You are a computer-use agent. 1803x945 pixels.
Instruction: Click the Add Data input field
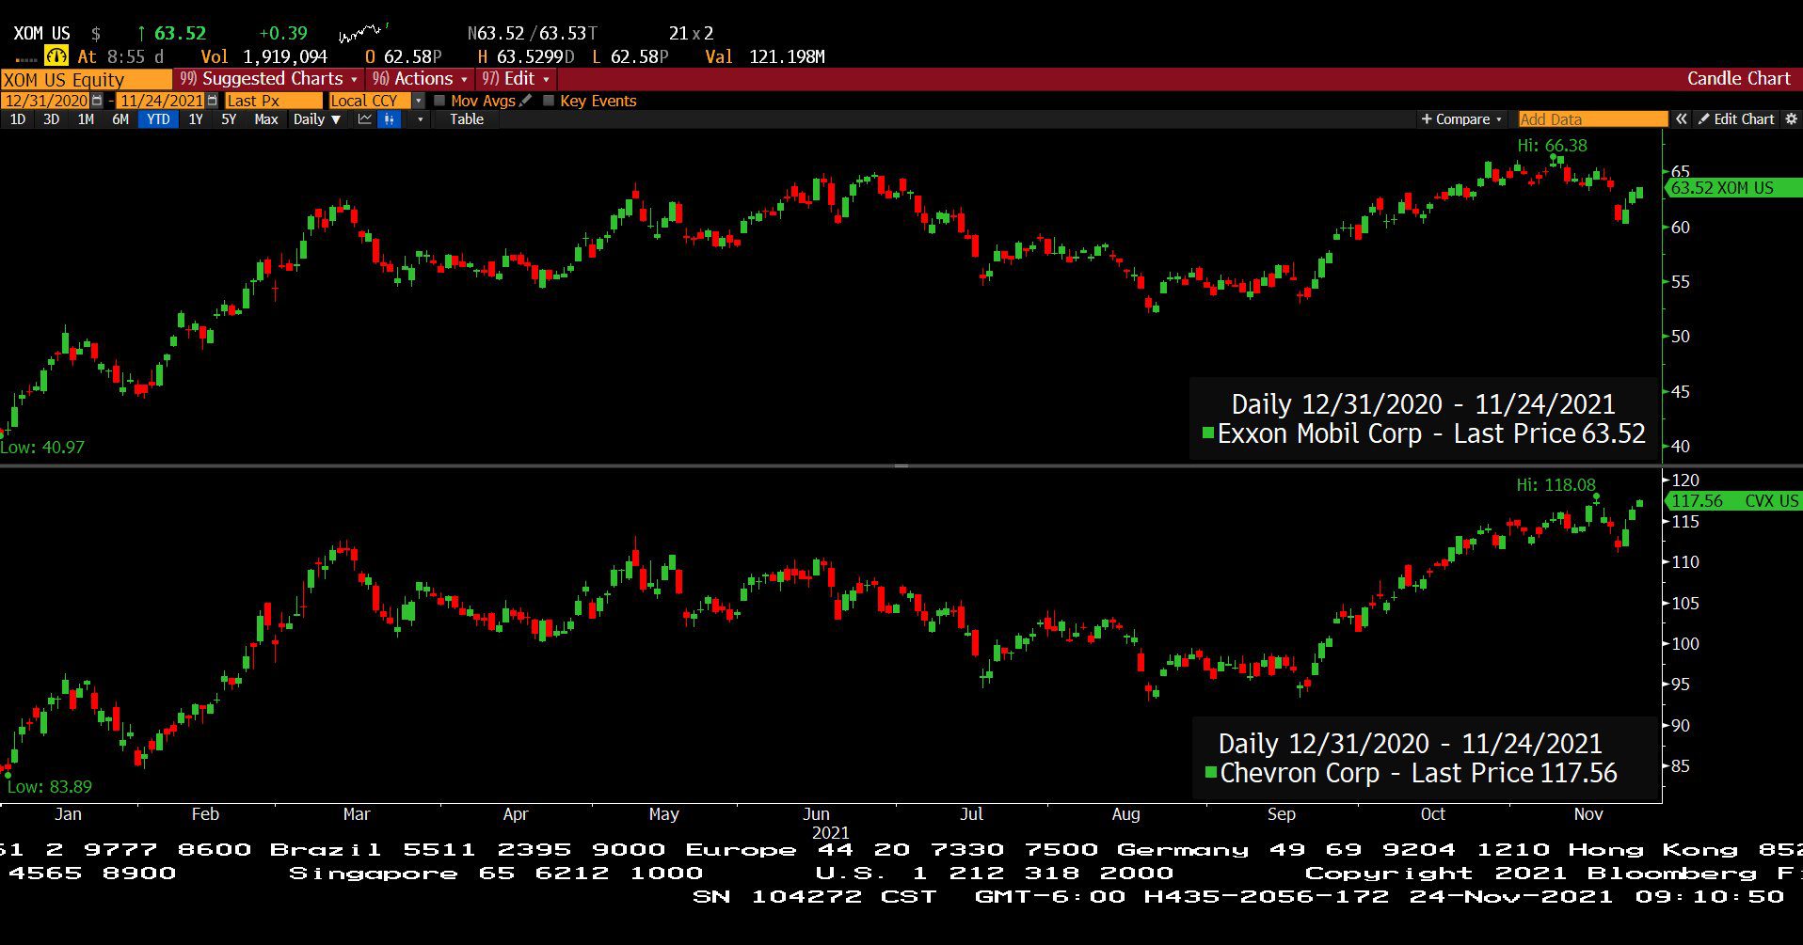pyautogui.click(x=1592, y=119)
